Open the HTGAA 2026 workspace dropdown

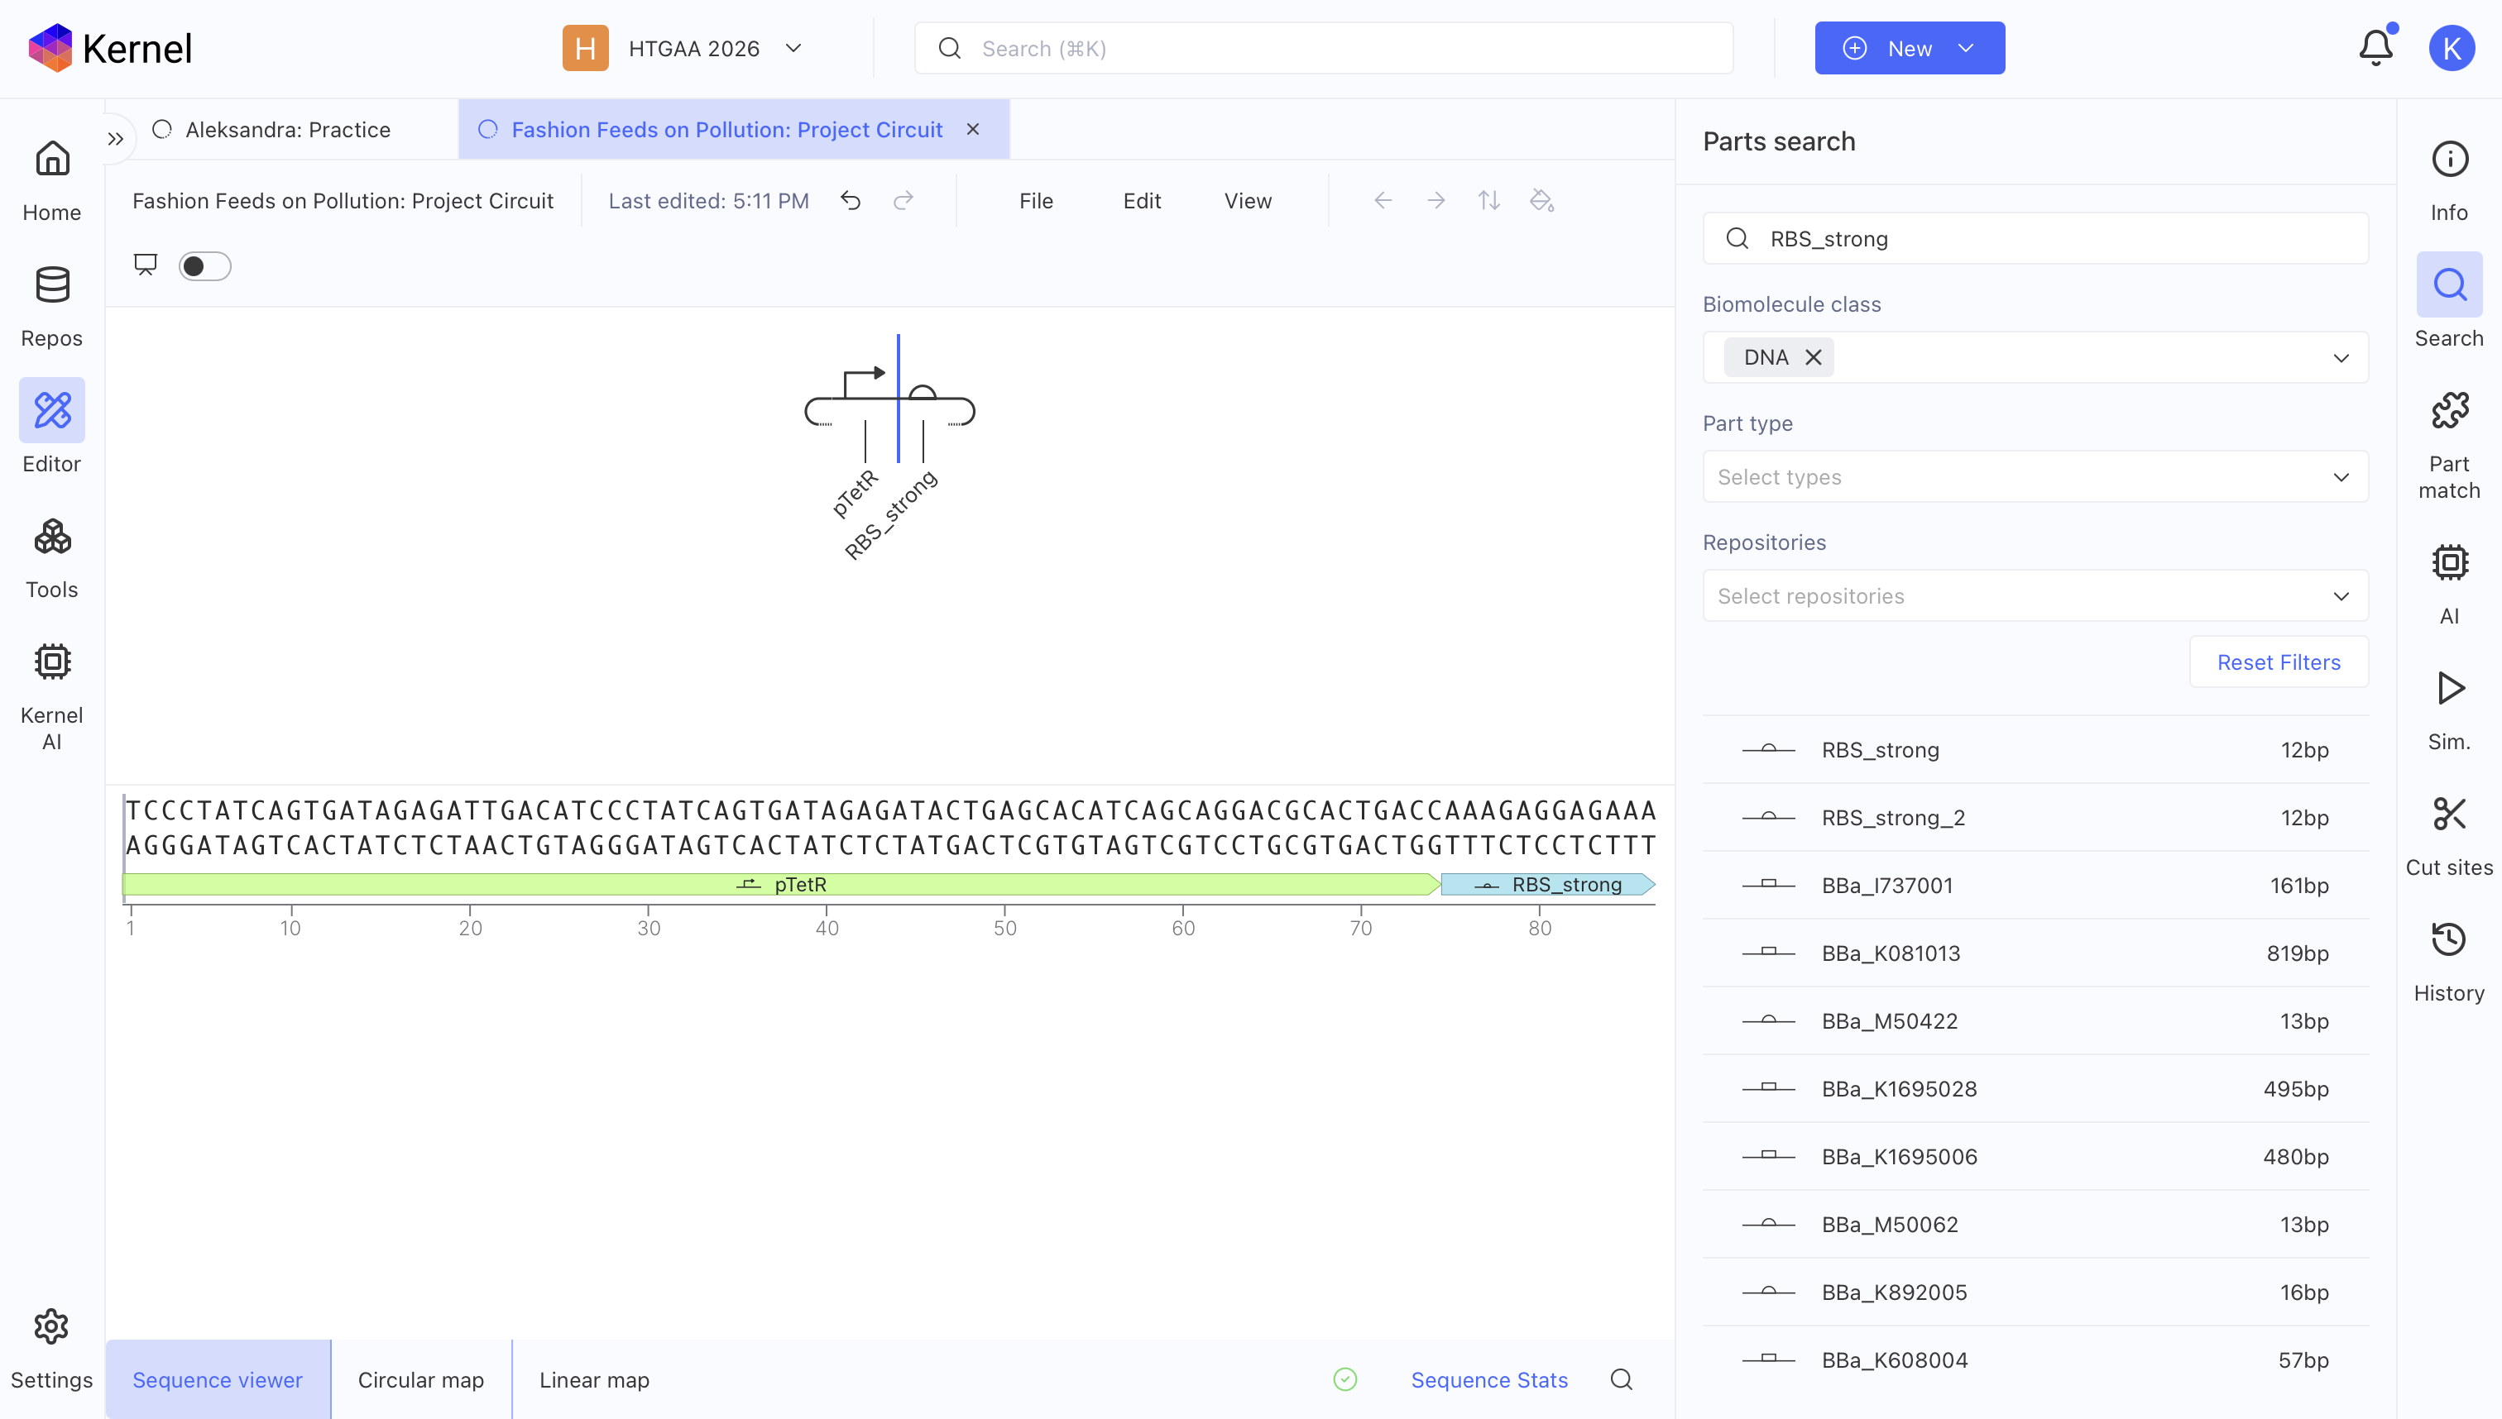tap(683, 48)
